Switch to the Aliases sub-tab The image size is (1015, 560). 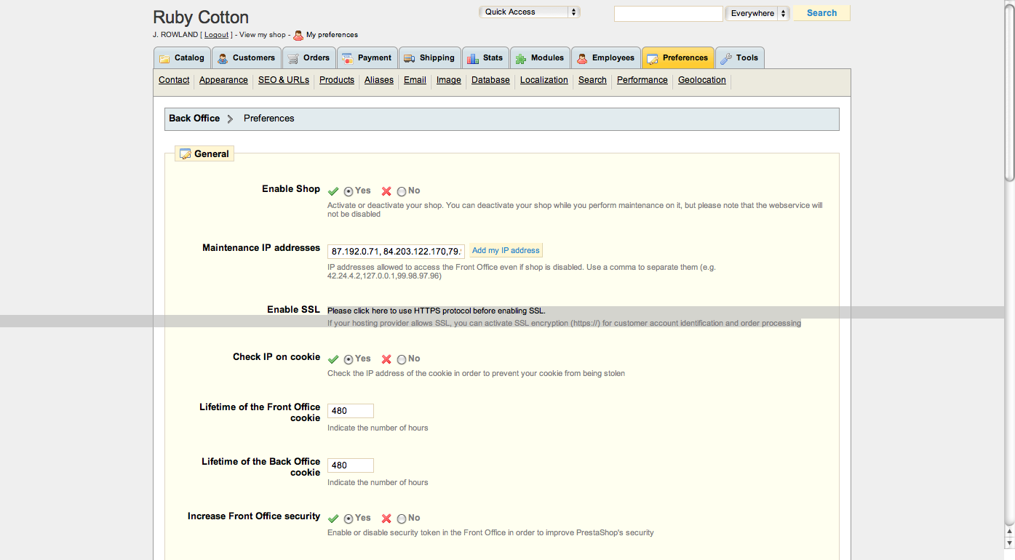click(379, 80)
